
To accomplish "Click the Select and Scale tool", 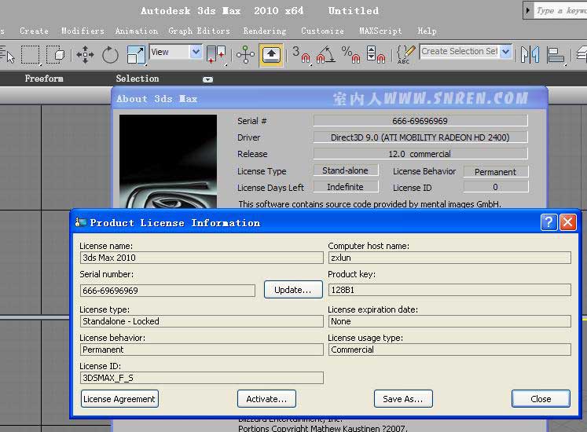I will tap(136, 54).
